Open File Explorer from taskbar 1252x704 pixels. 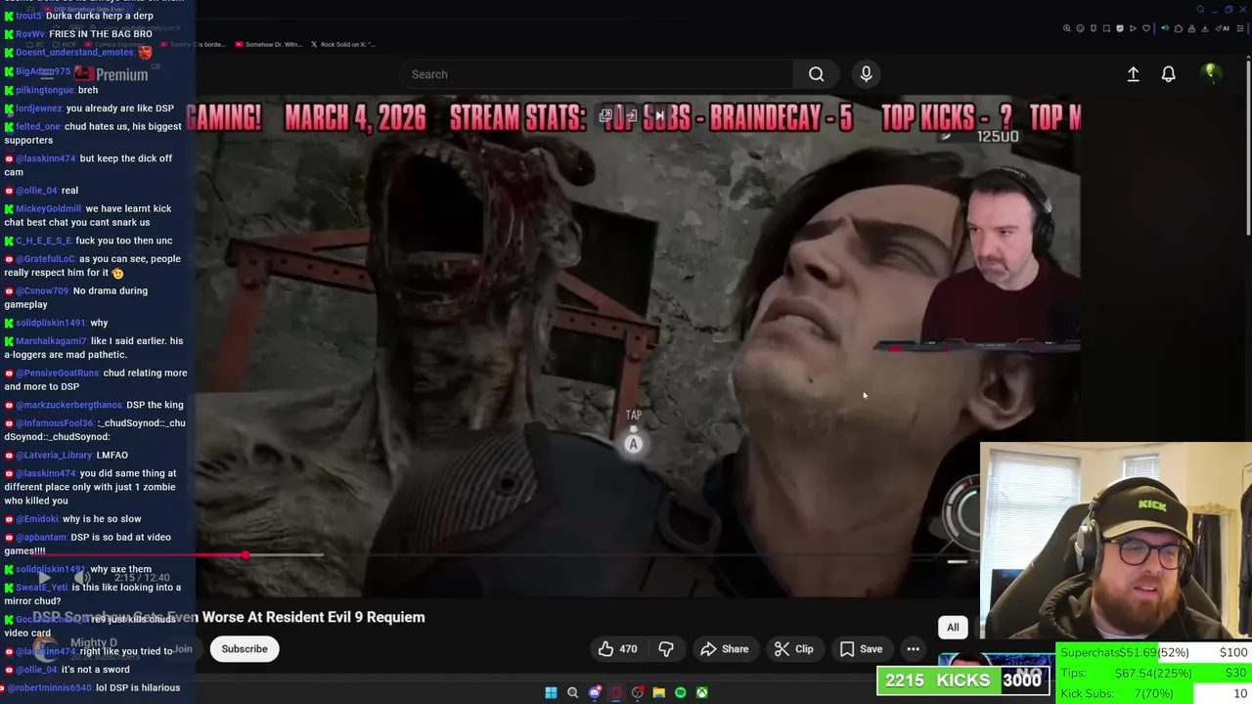point(659,692)
